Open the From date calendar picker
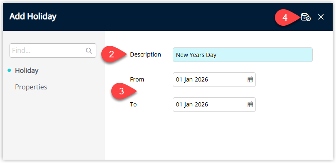Image resolution: width=336 pixels, height=163 pixels. click(250, 79)
